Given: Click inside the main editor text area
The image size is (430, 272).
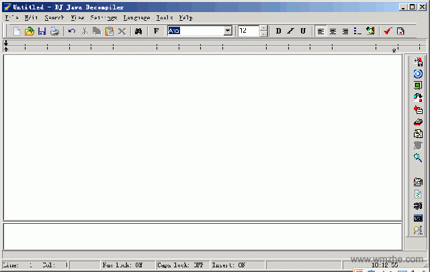Looking at the screenshot, I should coord(202,137).
